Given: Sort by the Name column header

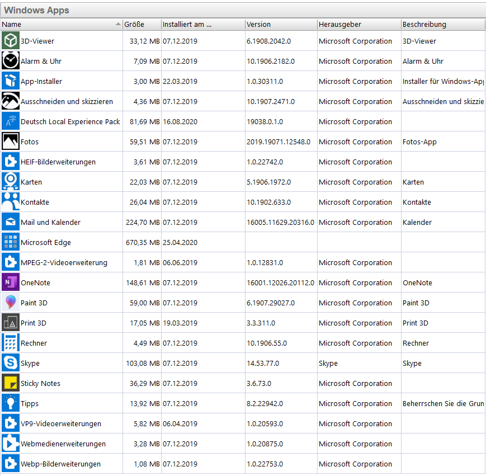Looking at the screenshot, I should coord(62,25).
